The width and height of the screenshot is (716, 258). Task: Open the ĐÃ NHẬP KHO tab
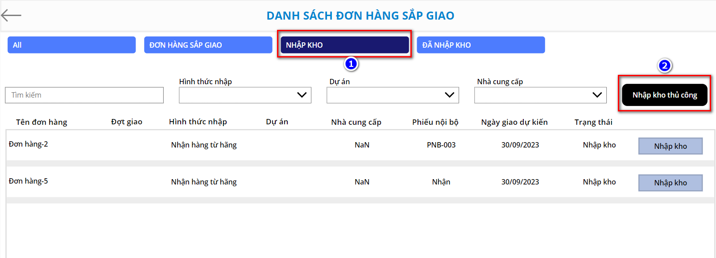click(480, 45)
